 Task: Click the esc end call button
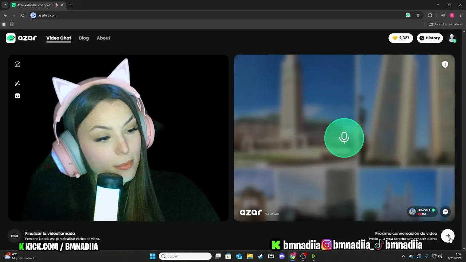click(x=15, y=236)
